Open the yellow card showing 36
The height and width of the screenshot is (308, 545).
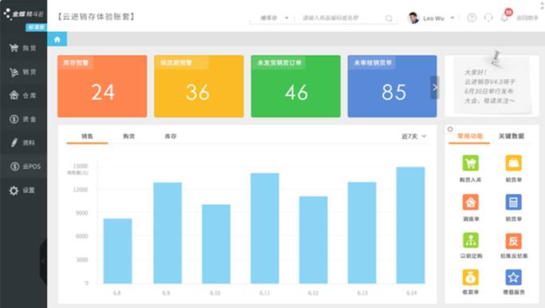[x=199, y=86]
